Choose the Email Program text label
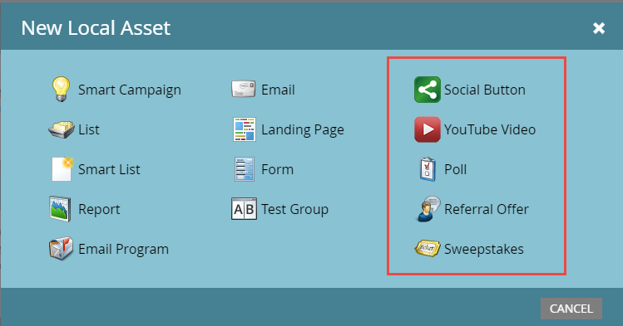 (x=124, y=249)
